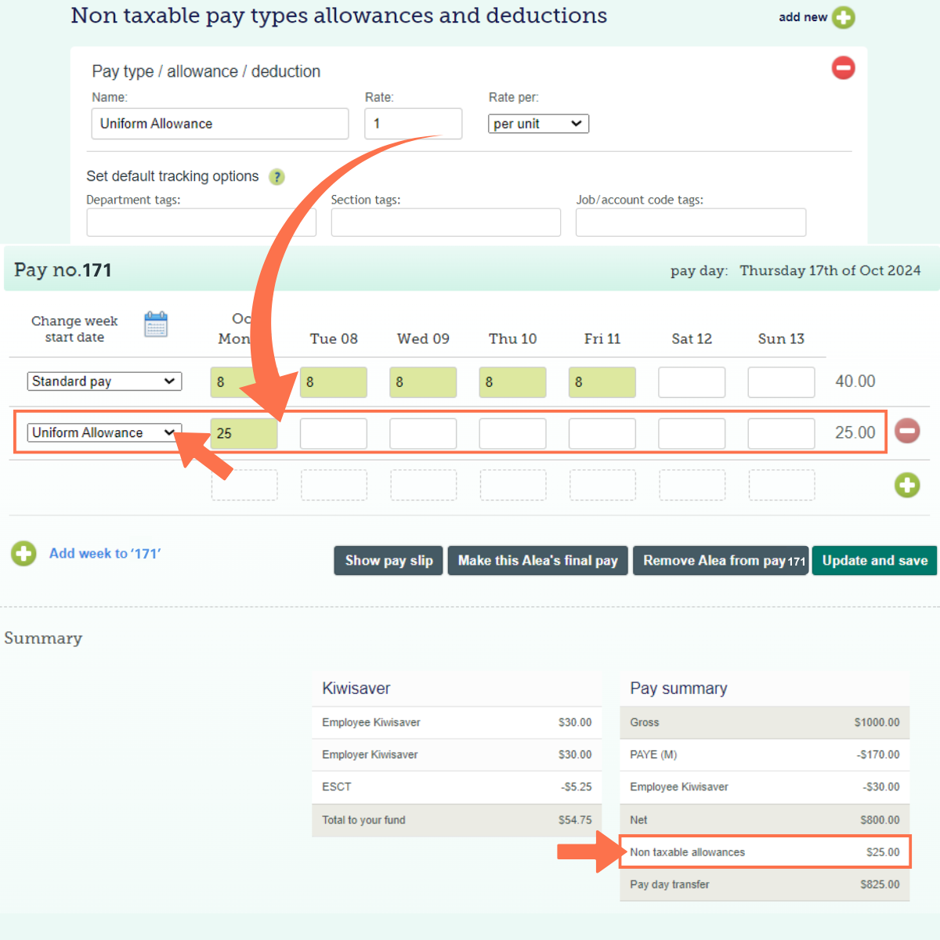Open the Standard pay dropdown
This screenshot has width=940, height=940.
104,381
